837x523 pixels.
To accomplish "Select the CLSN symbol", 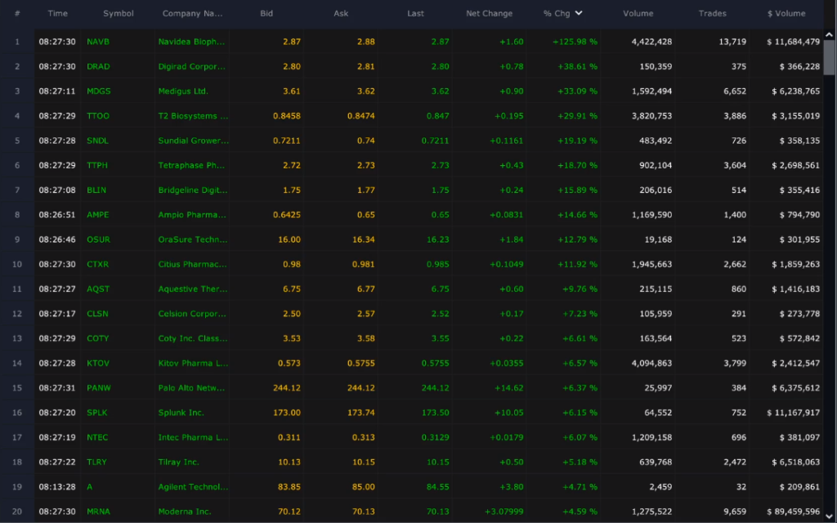I will tap(98, 314).
